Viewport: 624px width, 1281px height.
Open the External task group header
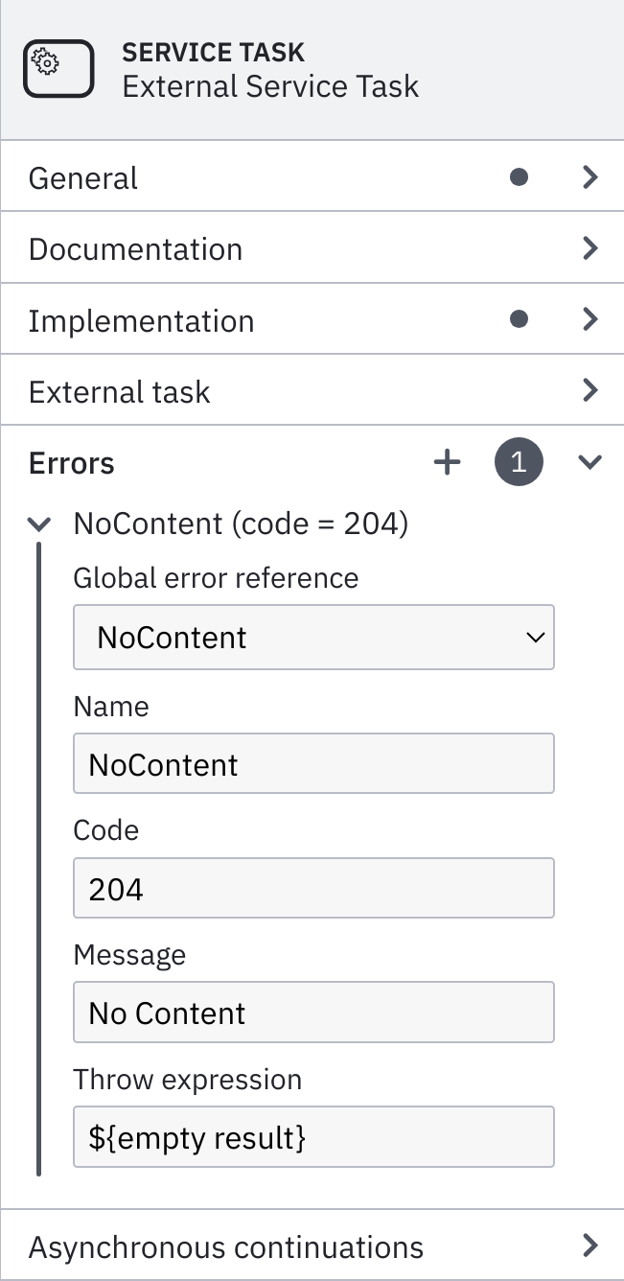coord(120,391)
